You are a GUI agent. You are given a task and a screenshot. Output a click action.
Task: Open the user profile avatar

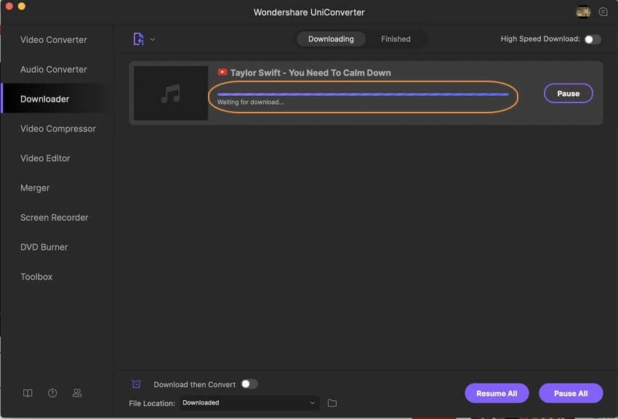pos(583,12)
